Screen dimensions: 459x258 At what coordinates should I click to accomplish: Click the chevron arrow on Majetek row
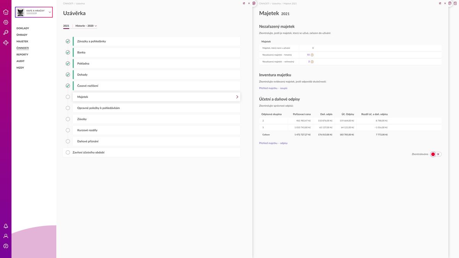pos(237,97)
